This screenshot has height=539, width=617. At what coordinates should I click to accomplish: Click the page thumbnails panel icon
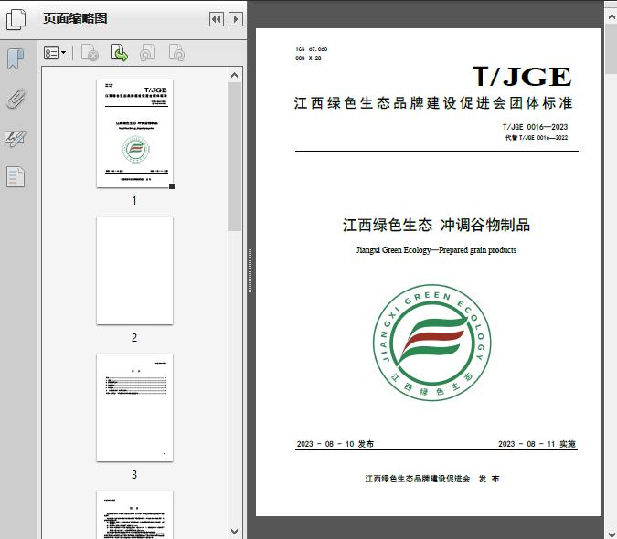tap(16, 19)
